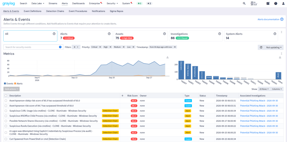The width and height of the screenshot is (287, 142).
Task: Remove the Low priority filter
Action: pos(133,47)
